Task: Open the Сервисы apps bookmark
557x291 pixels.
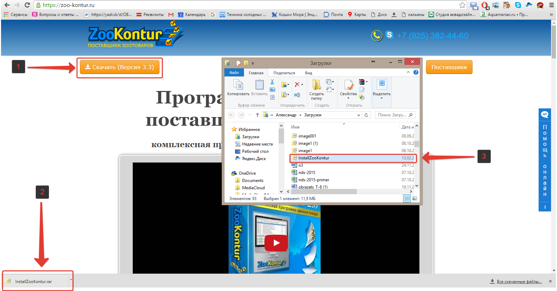Action: coord(16,15)
